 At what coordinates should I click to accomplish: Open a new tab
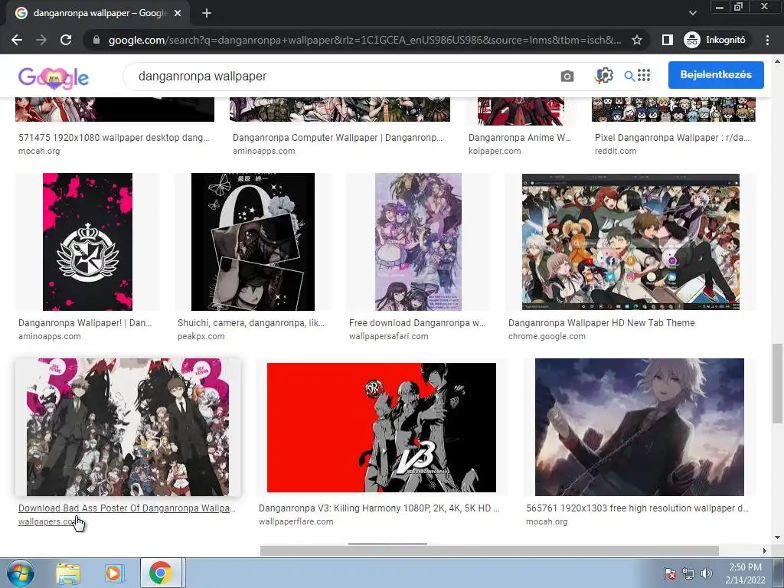pos(207,14)
